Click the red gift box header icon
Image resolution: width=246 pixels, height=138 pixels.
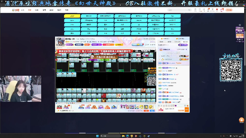point(217,10)
